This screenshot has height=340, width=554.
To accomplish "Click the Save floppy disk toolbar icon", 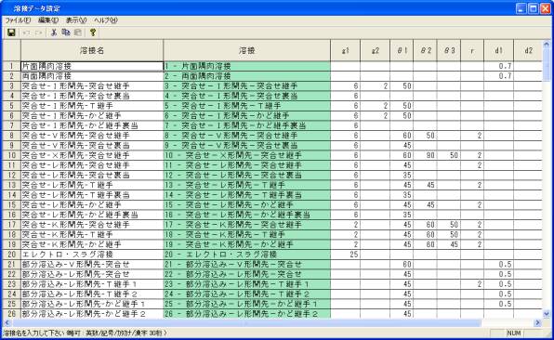I will tap(11, 33).
